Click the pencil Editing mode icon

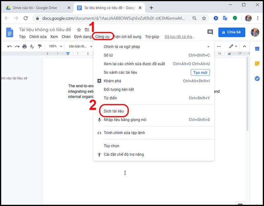231,46
